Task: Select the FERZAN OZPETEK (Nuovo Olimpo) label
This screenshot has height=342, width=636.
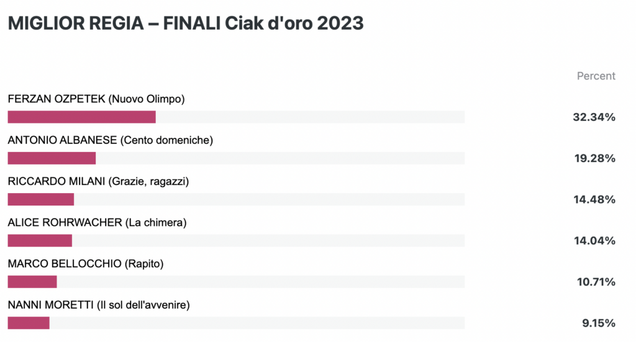Action: [96, 99]
